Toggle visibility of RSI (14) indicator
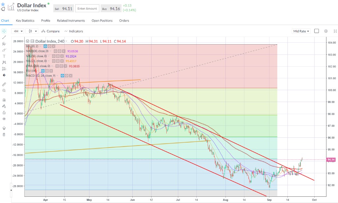This screenshot has width=338, height=203. click(x=43, y=71)
